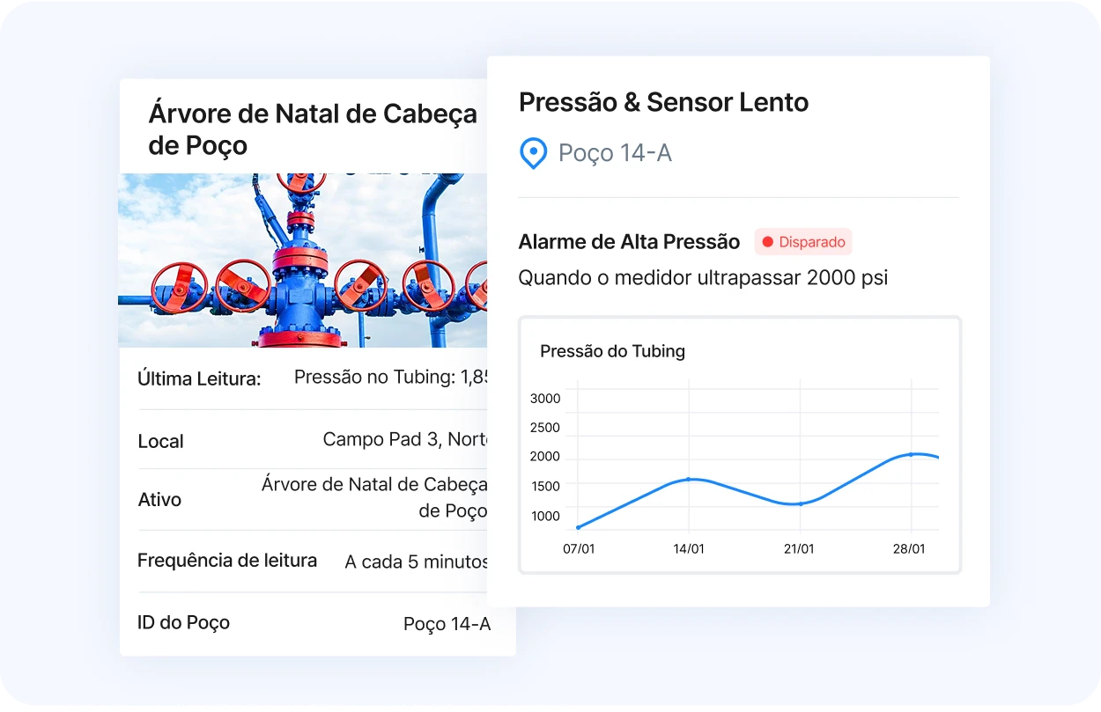Screen dimensions: 1101x712
Task: Click the 'Poço 14-A' value in ID row
Action: [x=447, y=624]
